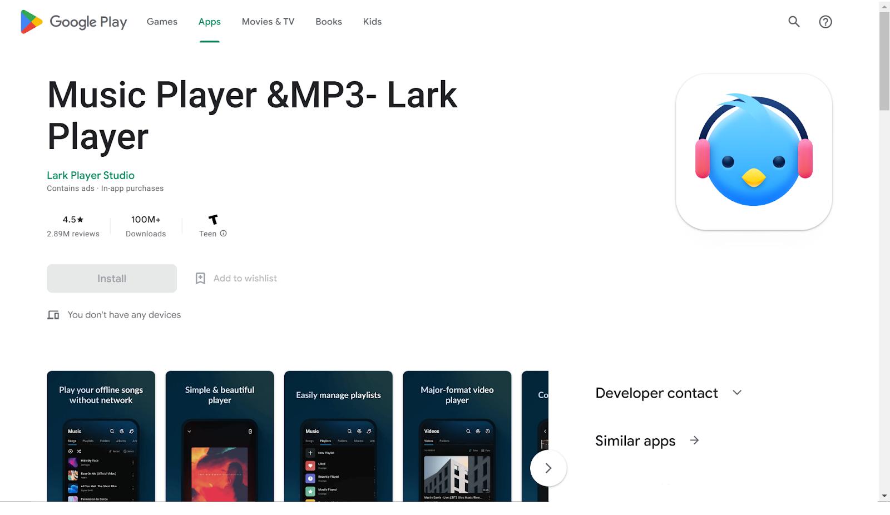Open the Movies & TV tab
Image resolution: width=890 pixels, height=515 pixels.
click(x=268, y=22)
